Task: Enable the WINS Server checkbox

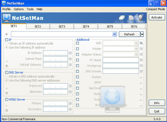Action: [x=7, y=99]
